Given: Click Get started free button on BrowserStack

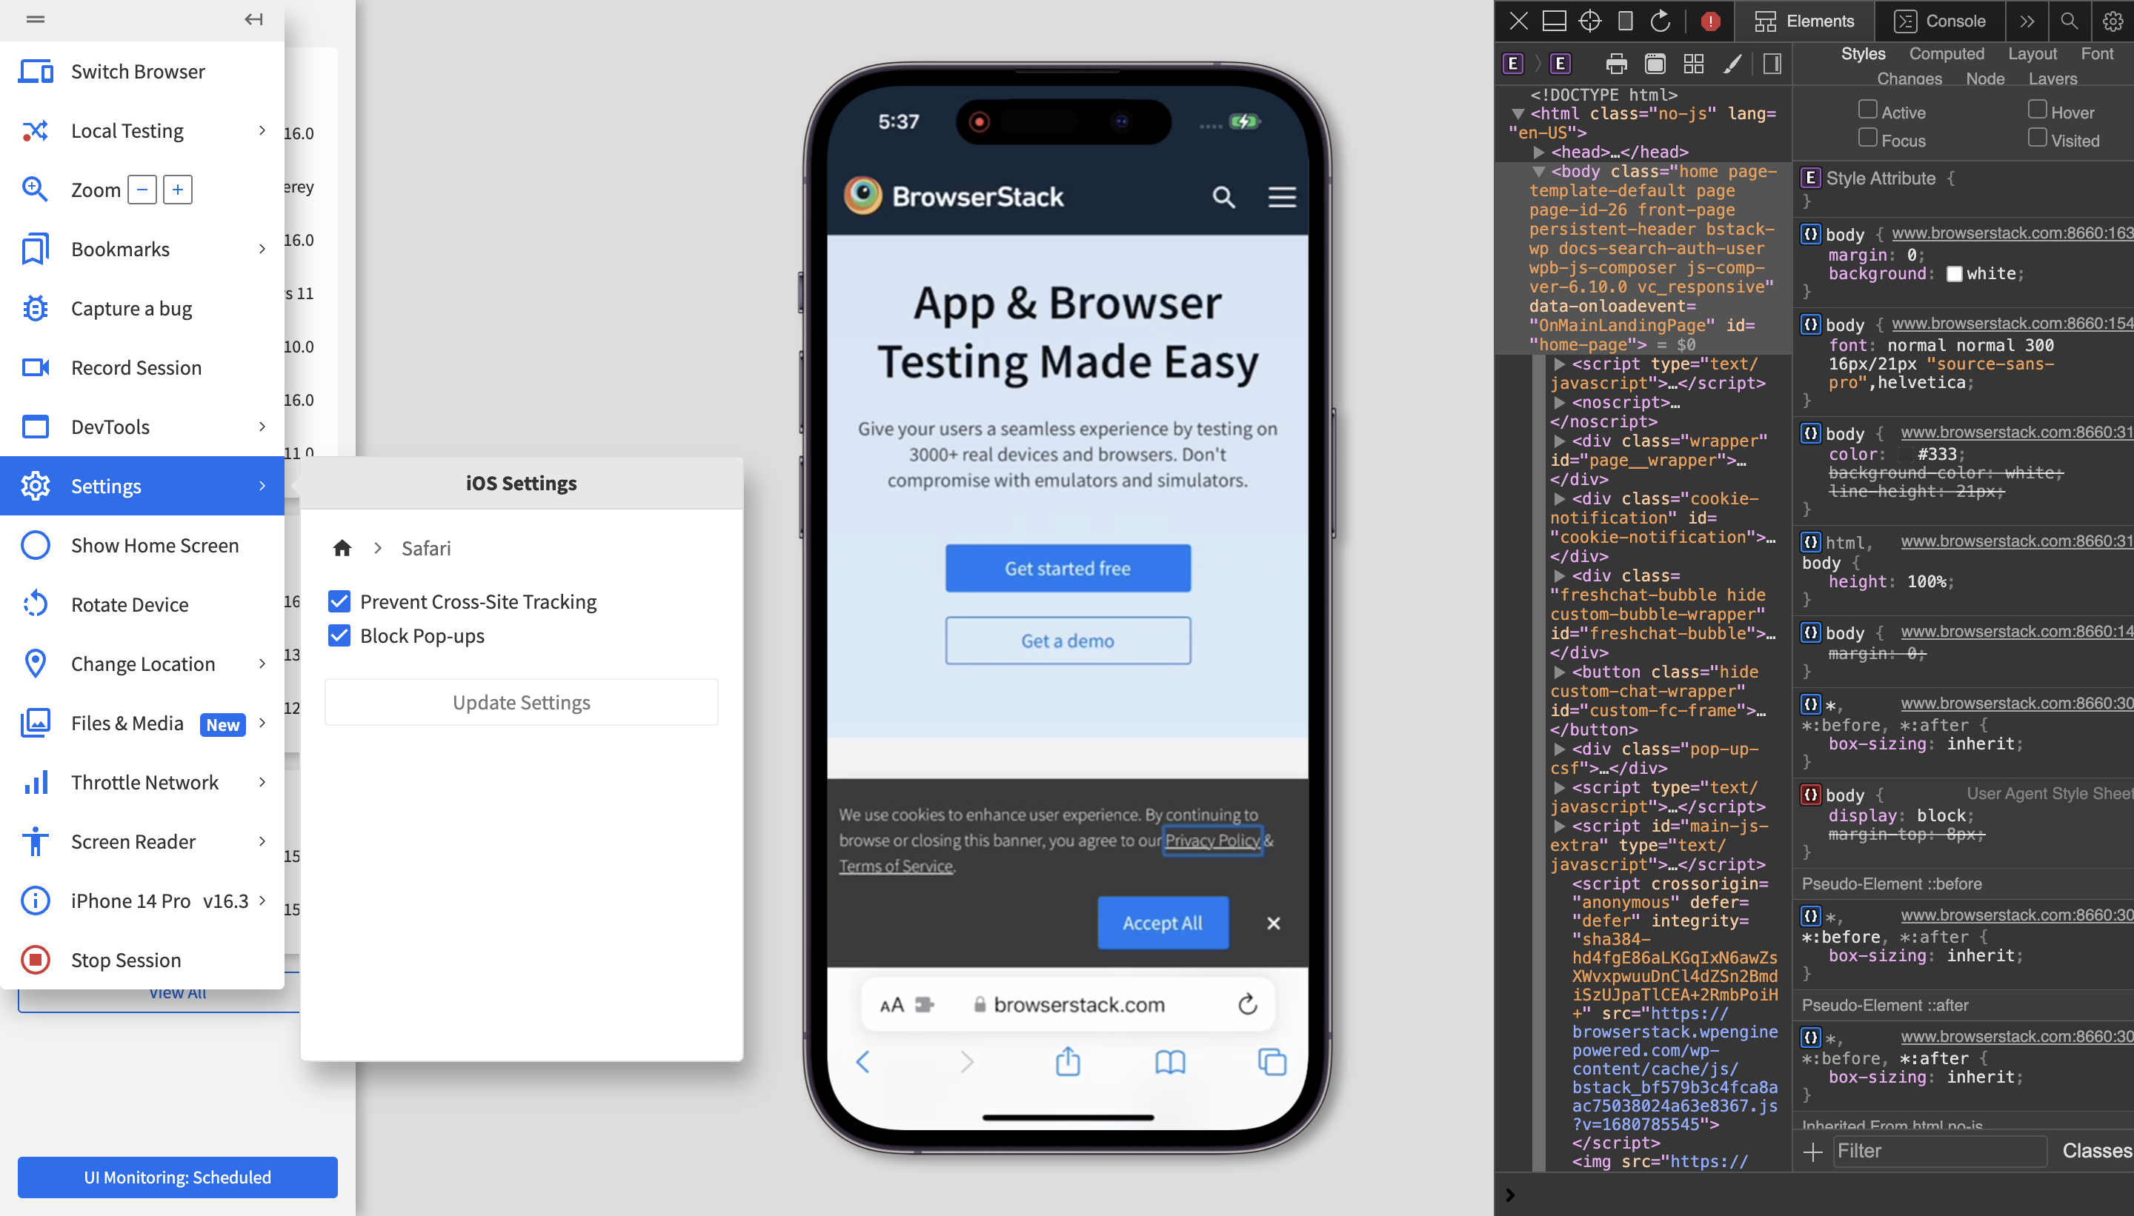Looking at the screenshot, I should [1066, 567].
